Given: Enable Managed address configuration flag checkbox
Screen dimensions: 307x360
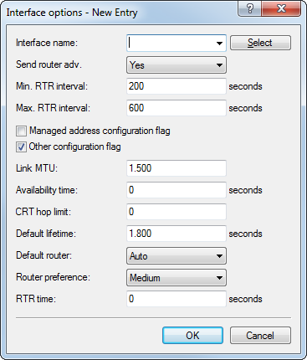Looking at the screenshot, I should 21,131.
